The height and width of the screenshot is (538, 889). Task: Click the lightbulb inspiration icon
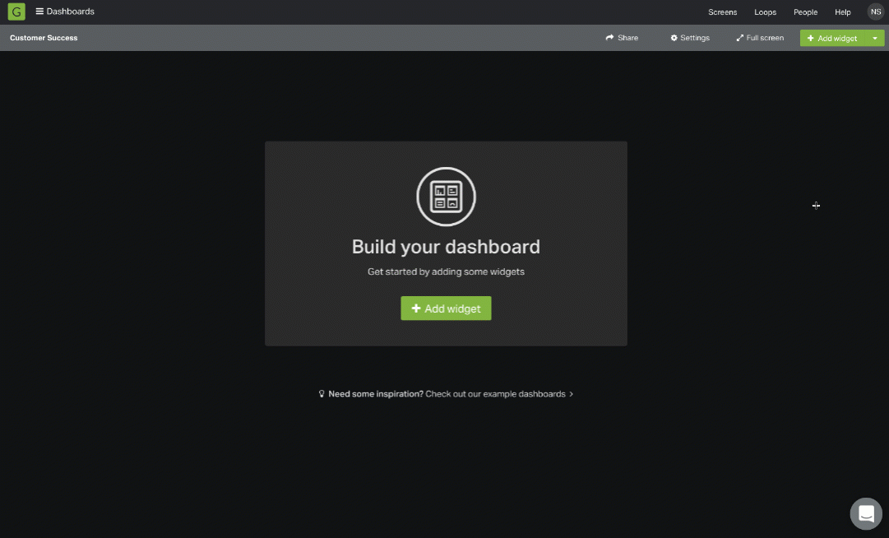point(321,393)
